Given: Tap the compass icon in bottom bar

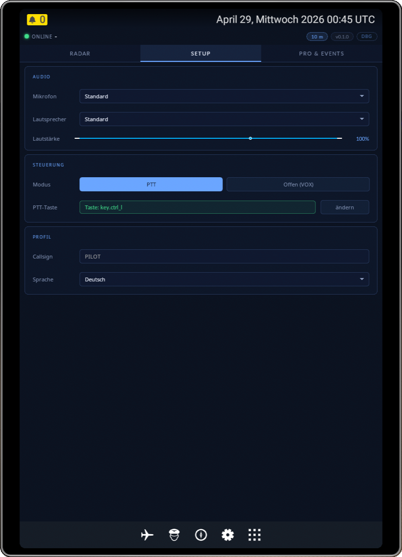Looking at the screenshot, I should [201, 535].
